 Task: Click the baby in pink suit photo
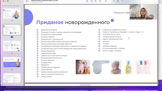click(83, 67)
